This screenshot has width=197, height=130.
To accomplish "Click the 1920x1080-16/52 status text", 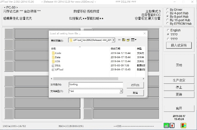I will pyautogui.click(x=14, y=126).
